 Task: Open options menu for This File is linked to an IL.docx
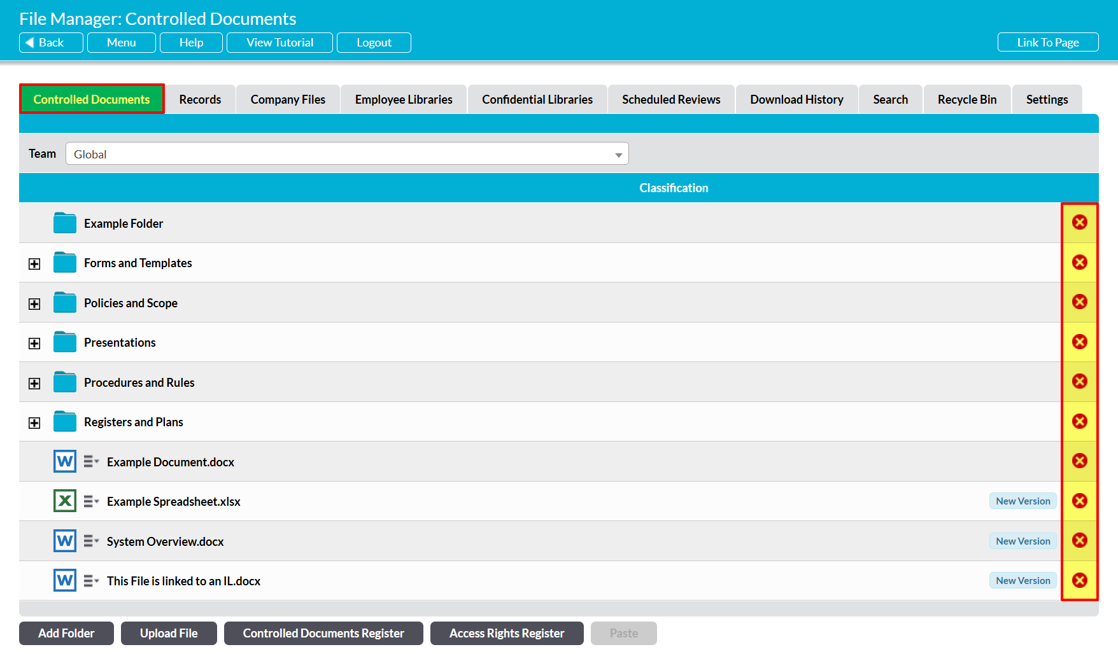coord(91,581)
